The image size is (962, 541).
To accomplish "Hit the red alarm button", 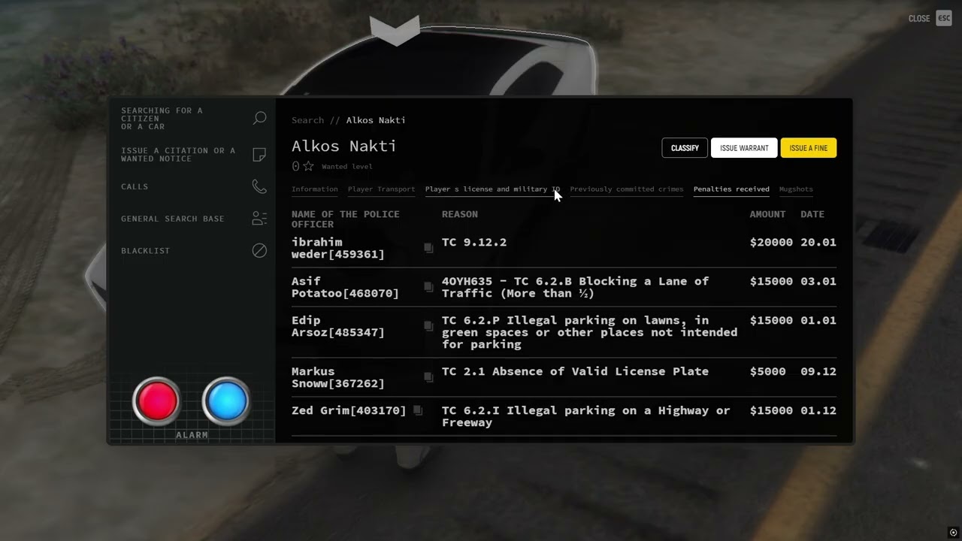I will [157, 400].
